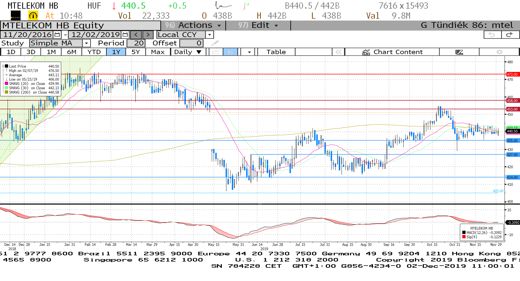Select the 3D time range tab
The image size is (520, 281).
(x=31, y=52)
